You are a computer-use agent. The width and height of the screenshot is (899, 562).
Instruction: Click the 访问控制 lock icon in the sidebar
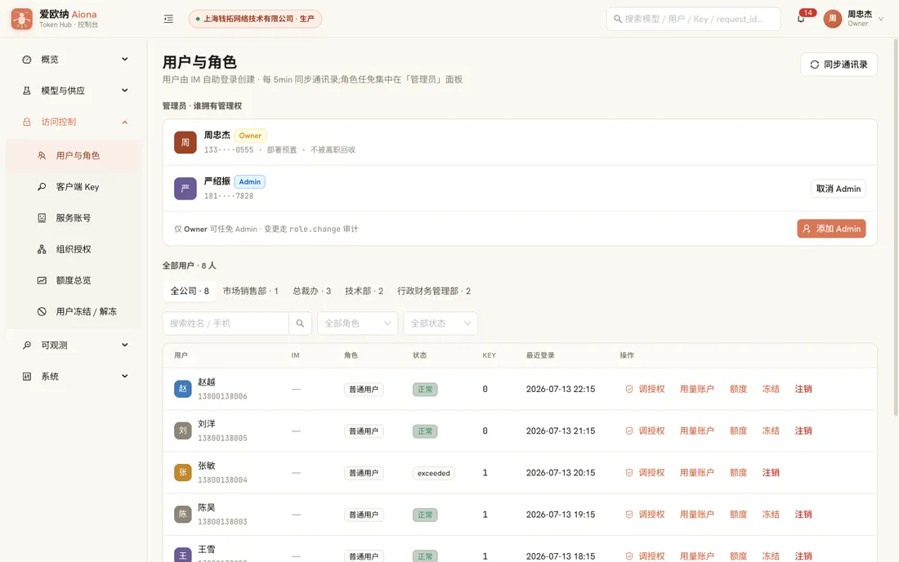coord(27,122)
